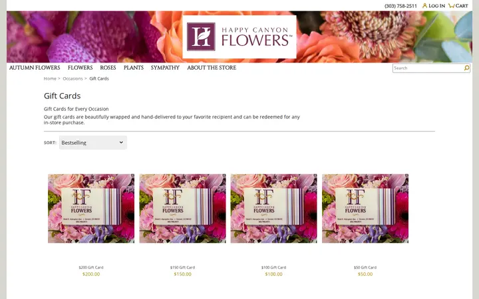The image size is (479, 299).
Task: Click the $150 Gift Card title
Action: 182,267
